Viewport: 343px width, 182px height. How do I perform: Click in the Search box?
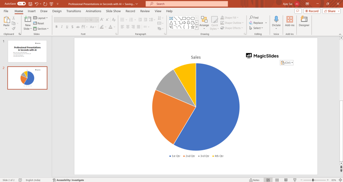187,4
